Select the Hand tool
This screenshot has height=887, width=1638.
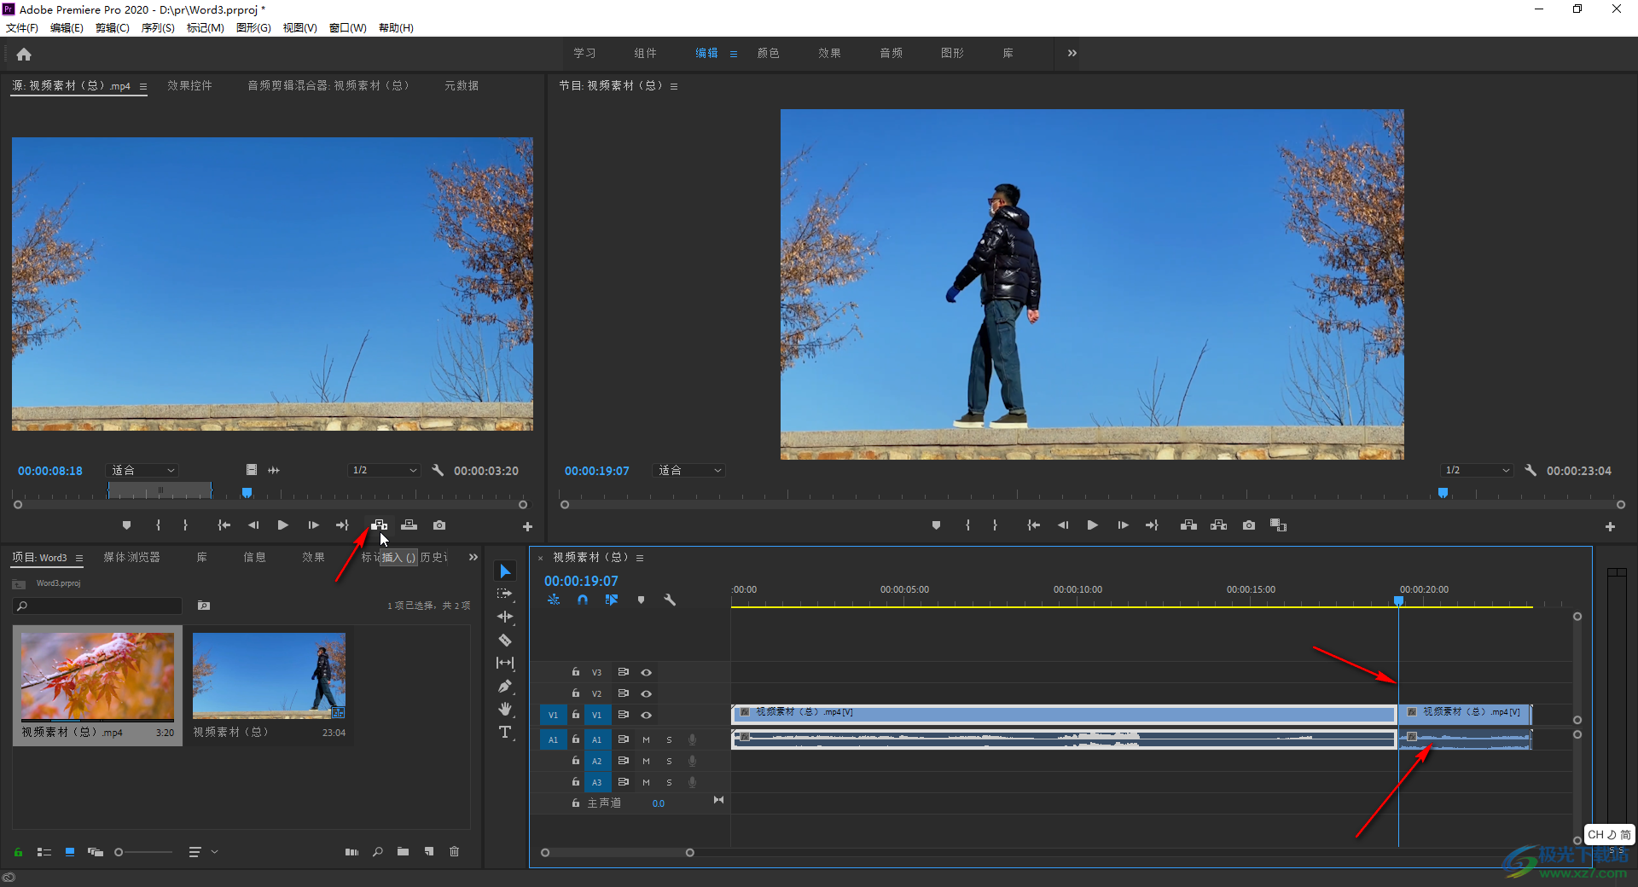tap(505, 709)
